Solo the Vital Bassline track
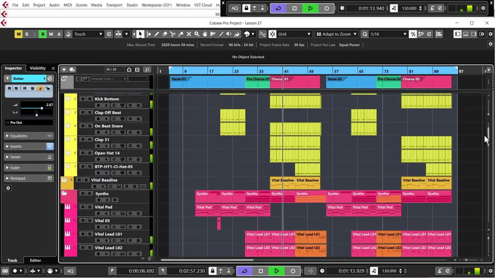 85,180
